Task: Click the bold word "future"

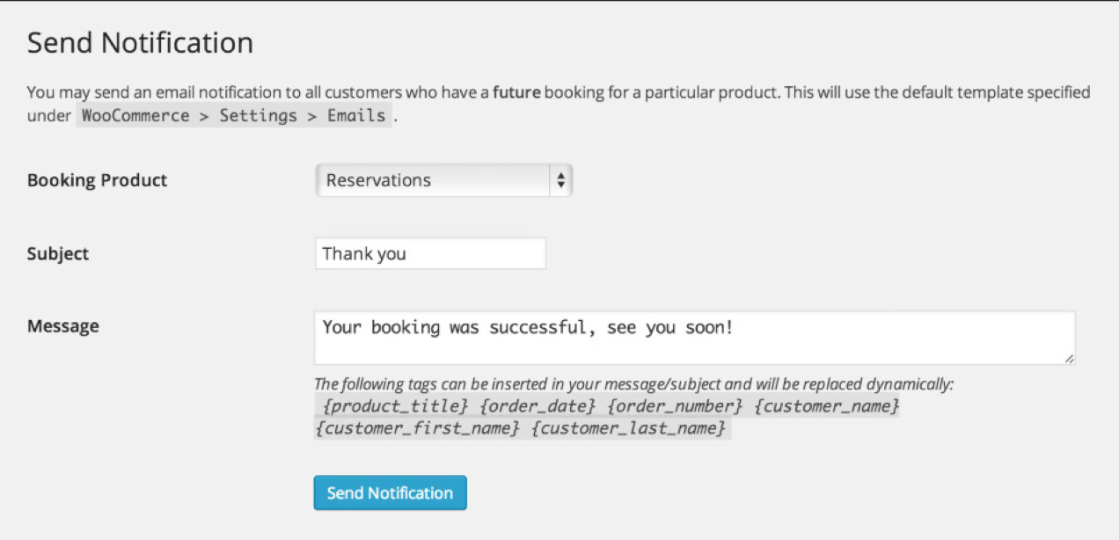Action: click(516, 92)
